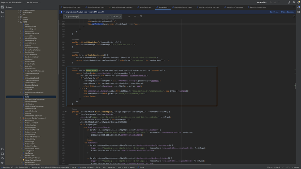Image resolution: width=301 pixels, height=169 pixels.
Task: Select the Home item in project tree
Action: 27,97
